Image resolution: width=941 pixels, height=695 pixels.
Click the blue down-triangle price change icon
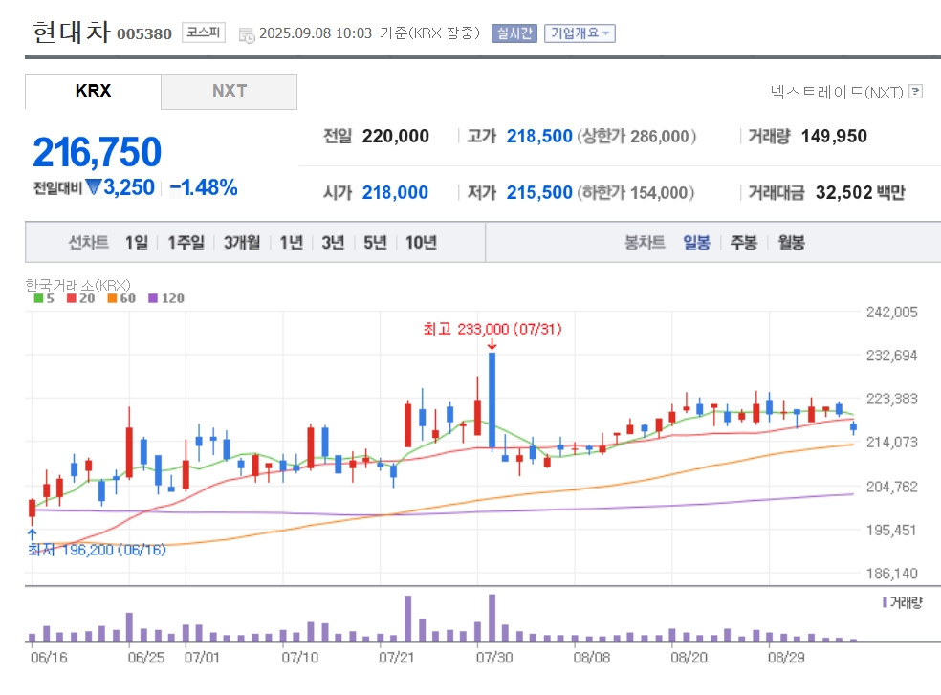point(94,187)
